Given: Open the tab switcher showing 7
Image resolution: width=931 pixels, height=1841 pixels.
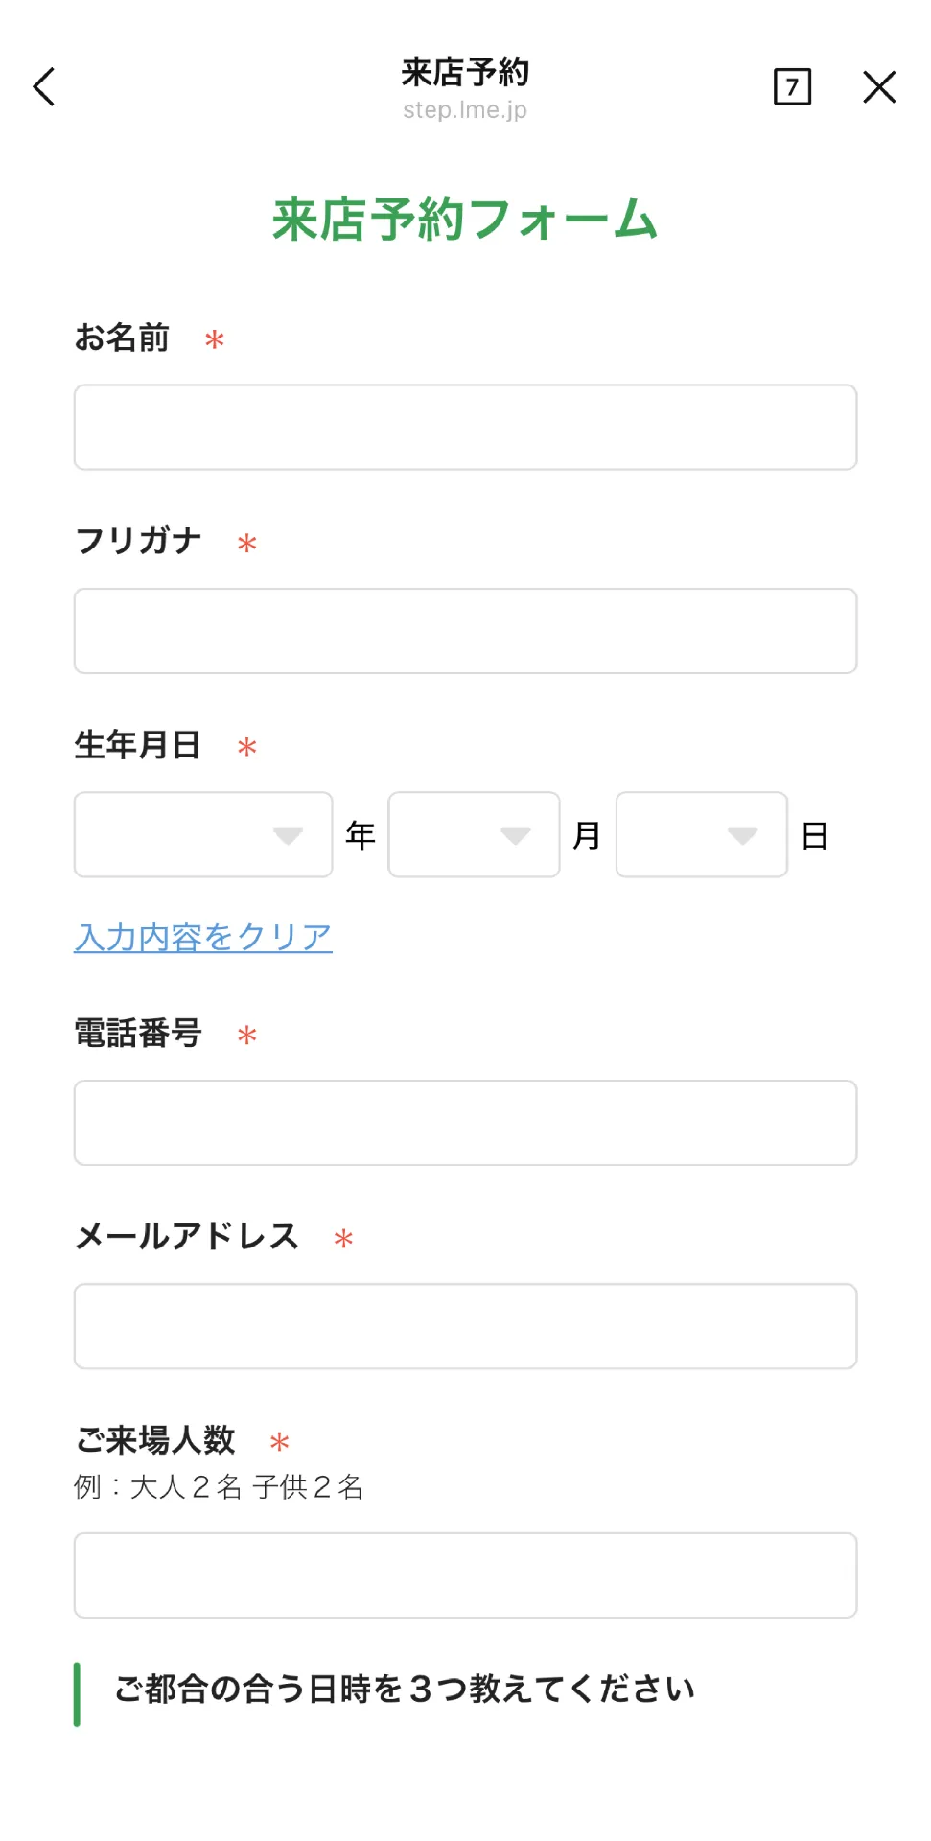Looking at the screenshot, I should (792, 87).
